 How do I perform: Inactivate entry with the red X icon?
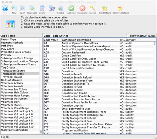point(82,10)
